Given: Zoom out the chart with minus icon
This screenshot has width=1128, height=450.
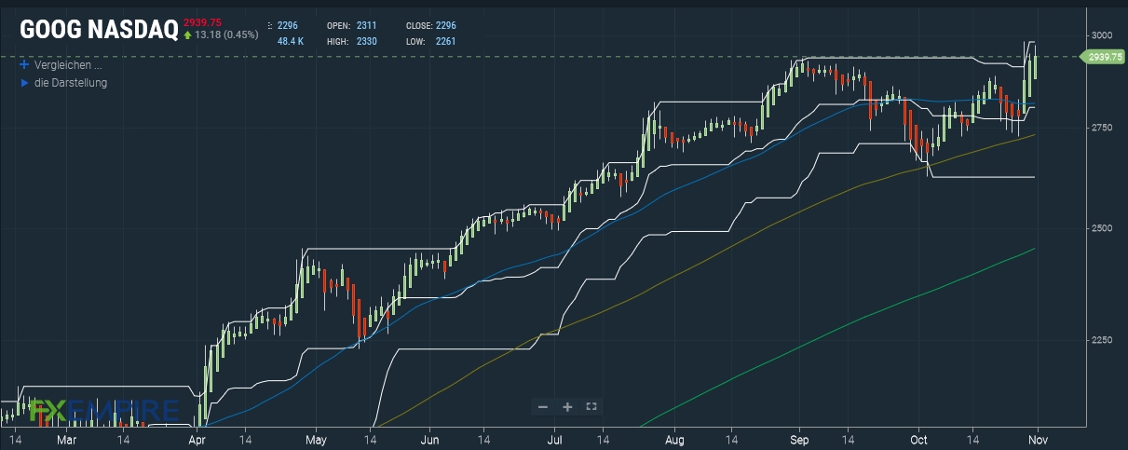Looking at the screenshot, I should point(543,407).
